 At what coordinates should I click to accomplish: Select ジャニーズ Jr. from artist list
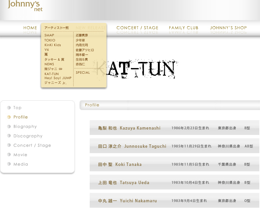[x=55, y=83]
